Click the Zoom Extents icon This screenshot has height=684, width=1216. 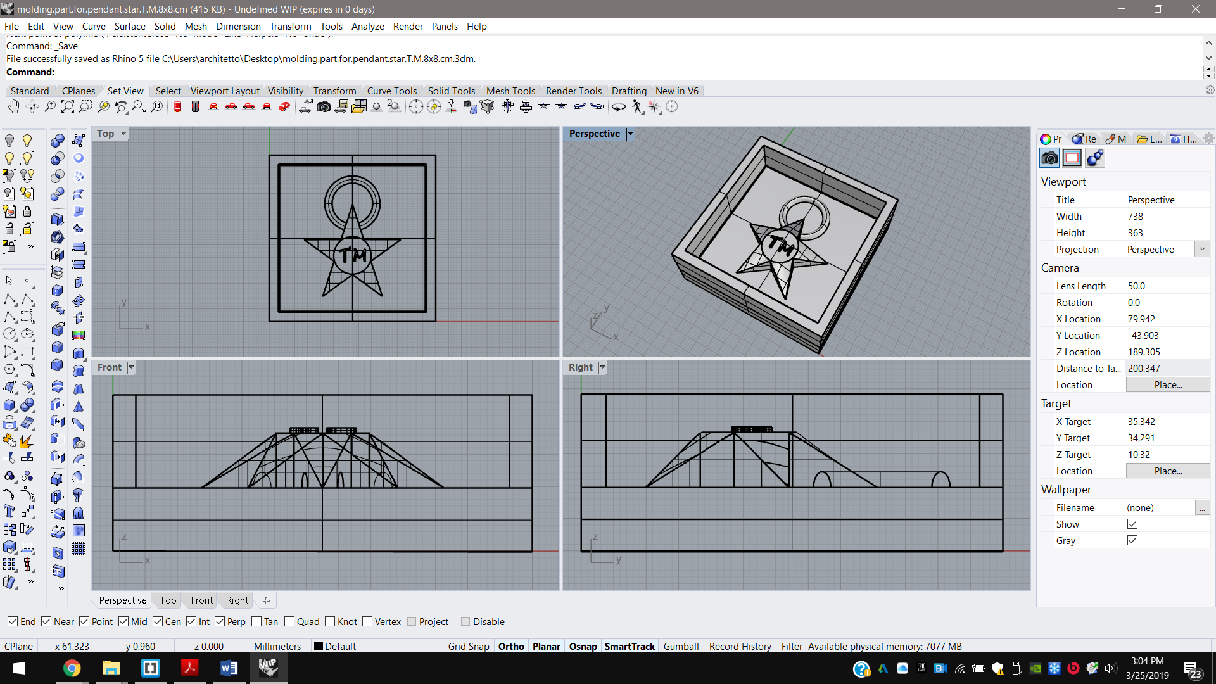pos(67,106)
